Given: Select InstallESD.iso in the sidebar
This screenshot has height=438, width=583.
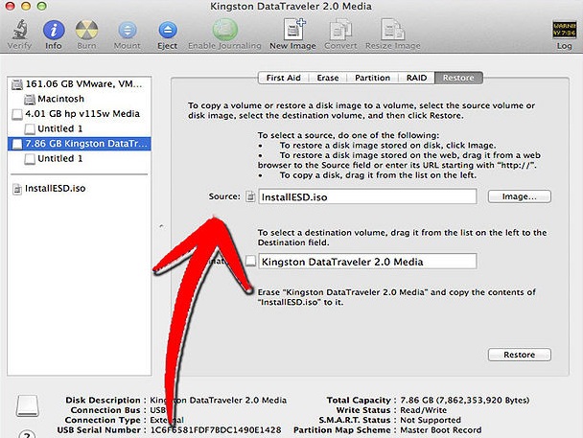Looking at the screenshot, I should [x=79, y=189].
